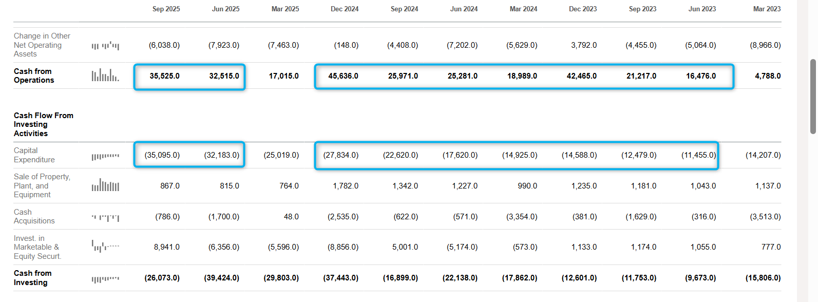Viewport: 818px width, 302px height.
Task: Click Sale of Property sparkline bar chart
Action: point(105,185)
